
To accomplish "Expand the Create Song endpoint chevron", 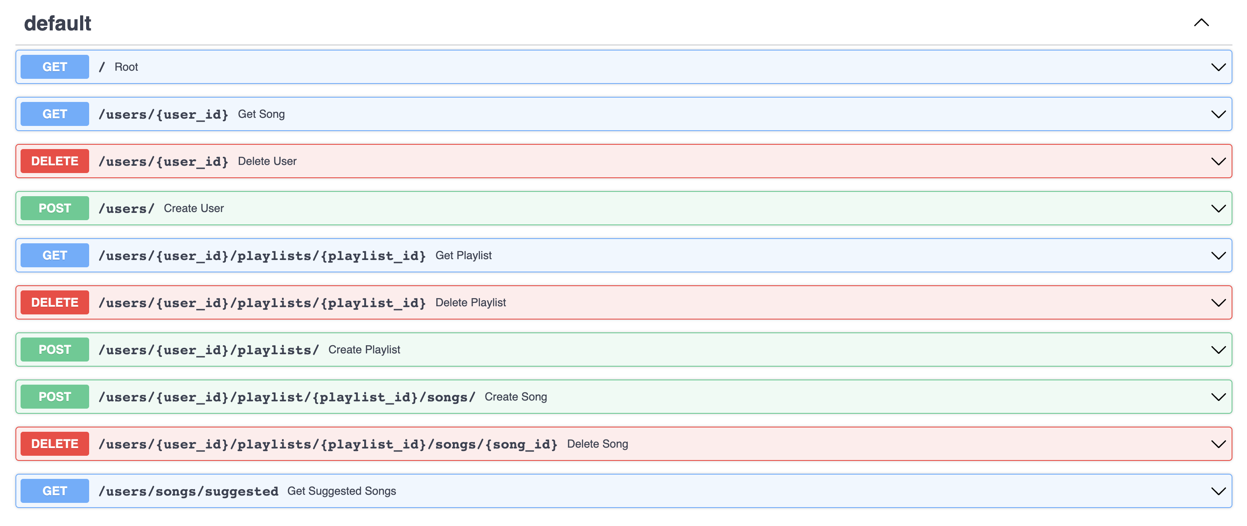I will coord(1218,397).
